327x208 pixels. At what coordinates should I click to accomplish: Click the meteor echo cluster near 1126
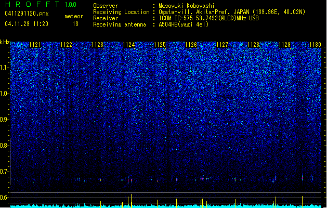(x=202, y=179)
